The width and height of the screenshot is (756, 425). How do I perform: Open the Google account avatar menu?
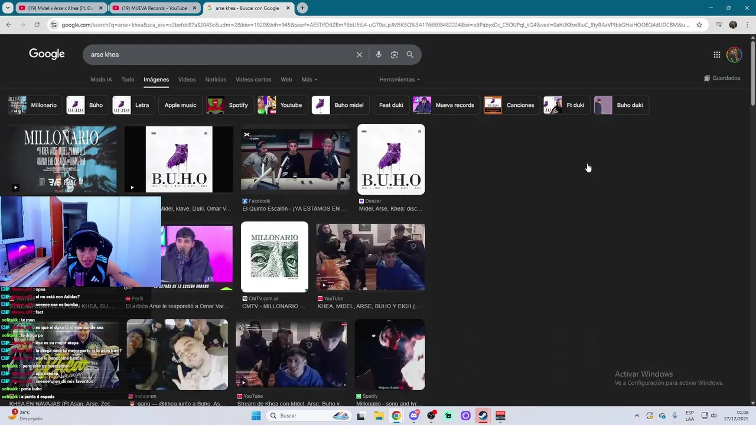(x=734, y=54)
